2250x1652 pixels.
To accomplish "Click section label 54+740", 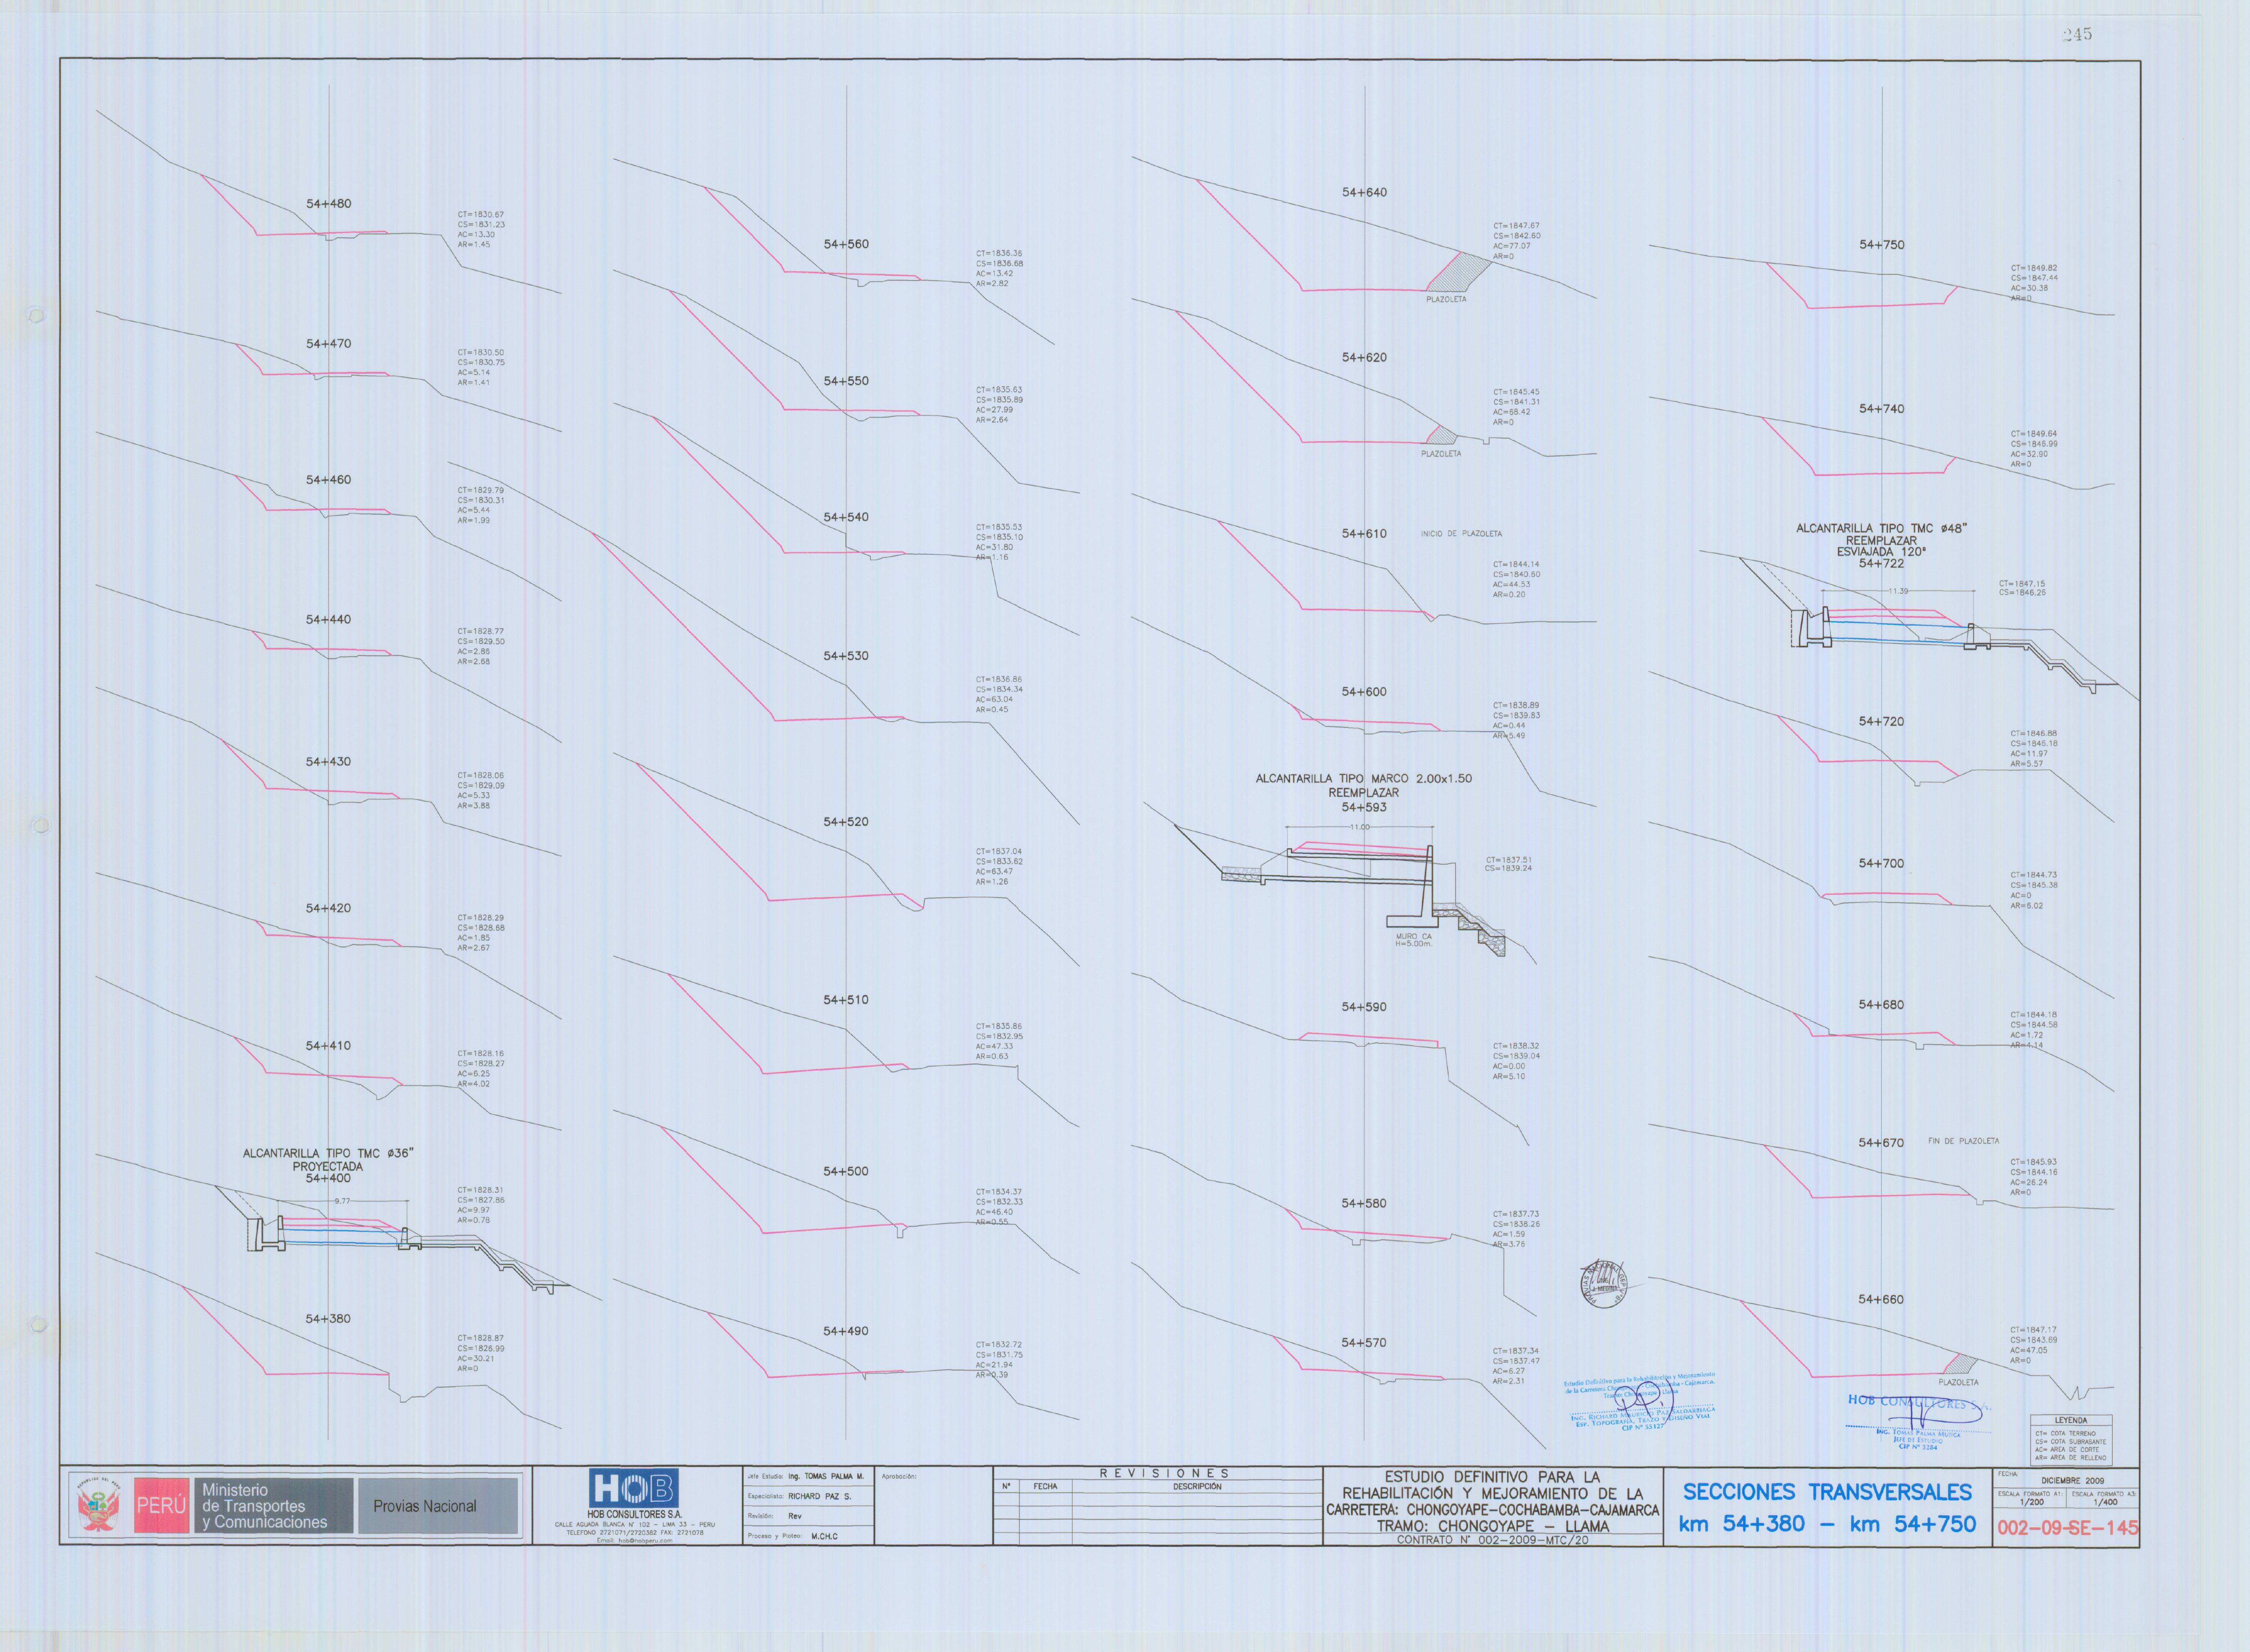I will [1882, 409].
